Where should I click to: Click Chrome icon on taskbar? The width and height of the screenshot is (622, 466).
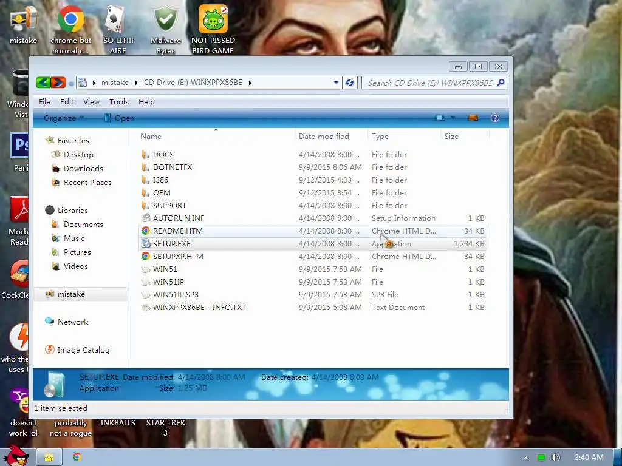point(77,458)
